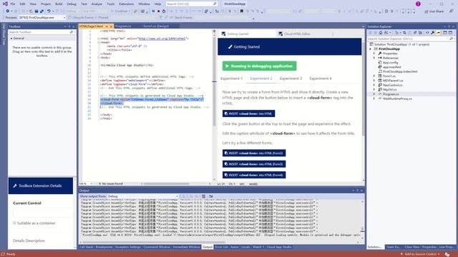Viewport: 458px width, 257px height.
Task: Click the Undo toolbar icon
Action: pyautogui.click(x=49, y=11)
